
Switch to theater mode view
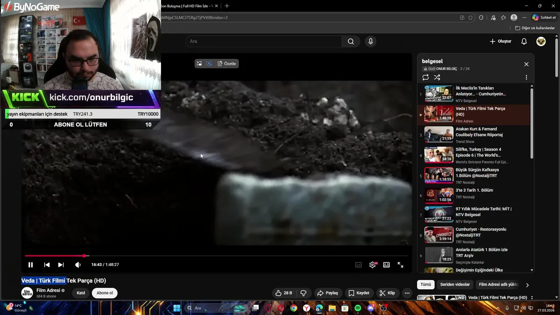386,265
